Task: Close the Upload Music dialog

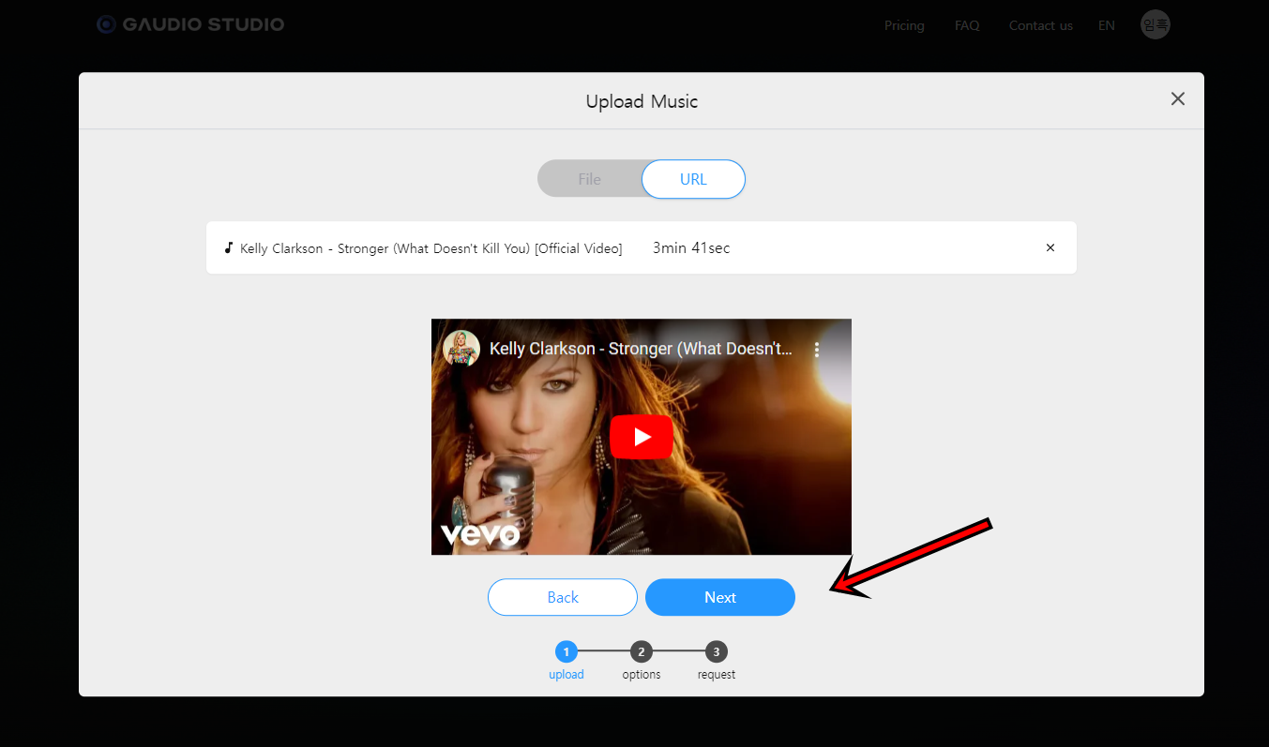Action: pos(1178,98)
